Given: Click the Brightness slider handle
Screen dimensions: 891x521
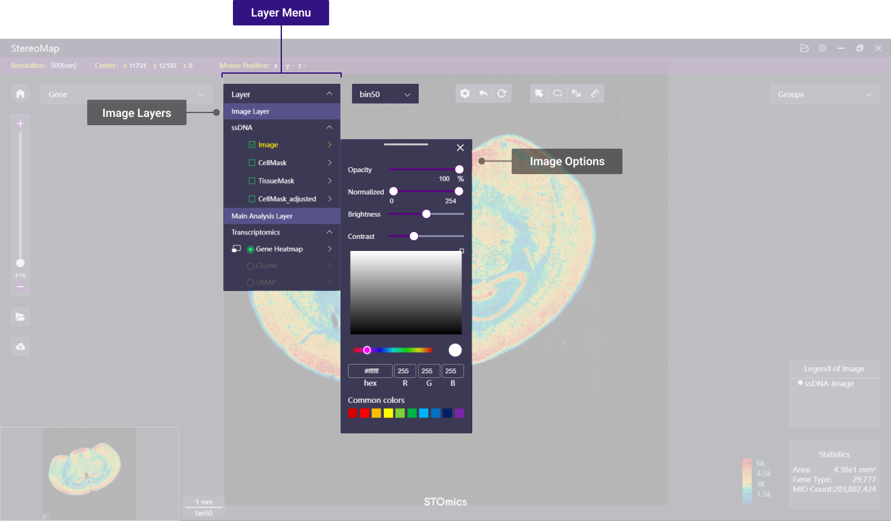Looking at the screenshot, I should coord(426,214).
